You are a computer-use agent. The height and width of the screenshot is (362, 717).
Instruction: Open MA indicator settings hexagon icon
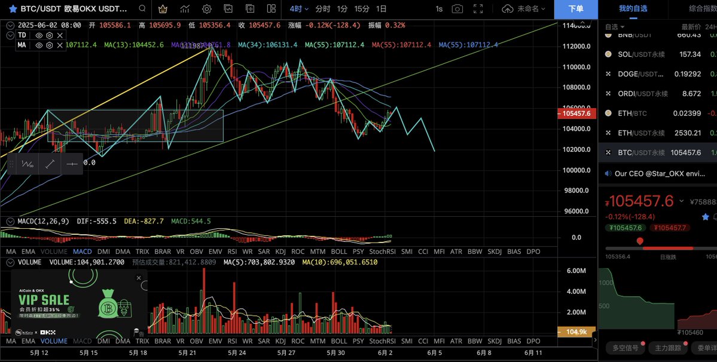(x=50, y=45)
